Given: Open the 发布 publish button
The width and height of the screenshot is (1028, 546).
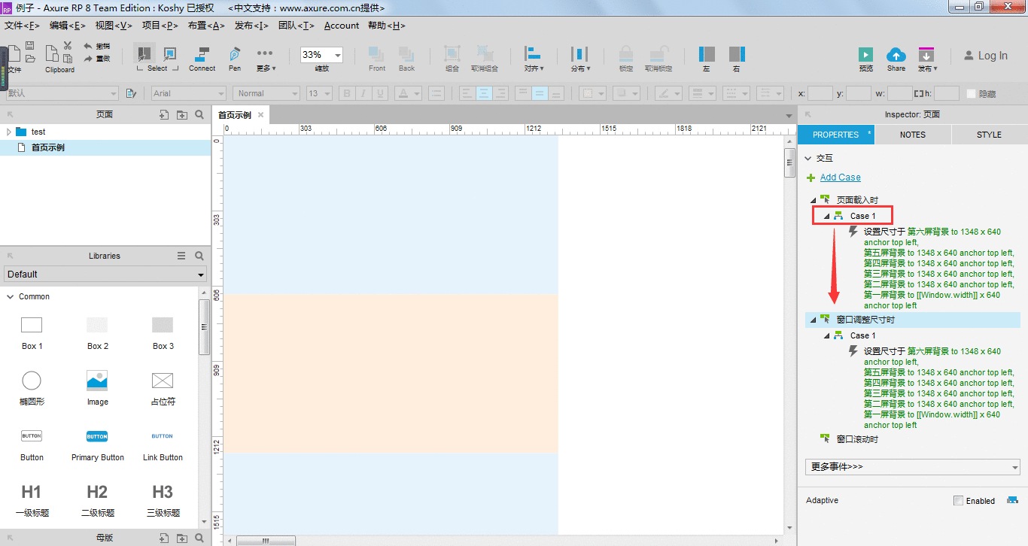Looking at the screenshot, I should pos(926,59).
